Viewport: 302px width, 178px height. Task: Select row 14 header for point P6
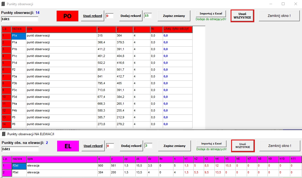click(6, 124)
